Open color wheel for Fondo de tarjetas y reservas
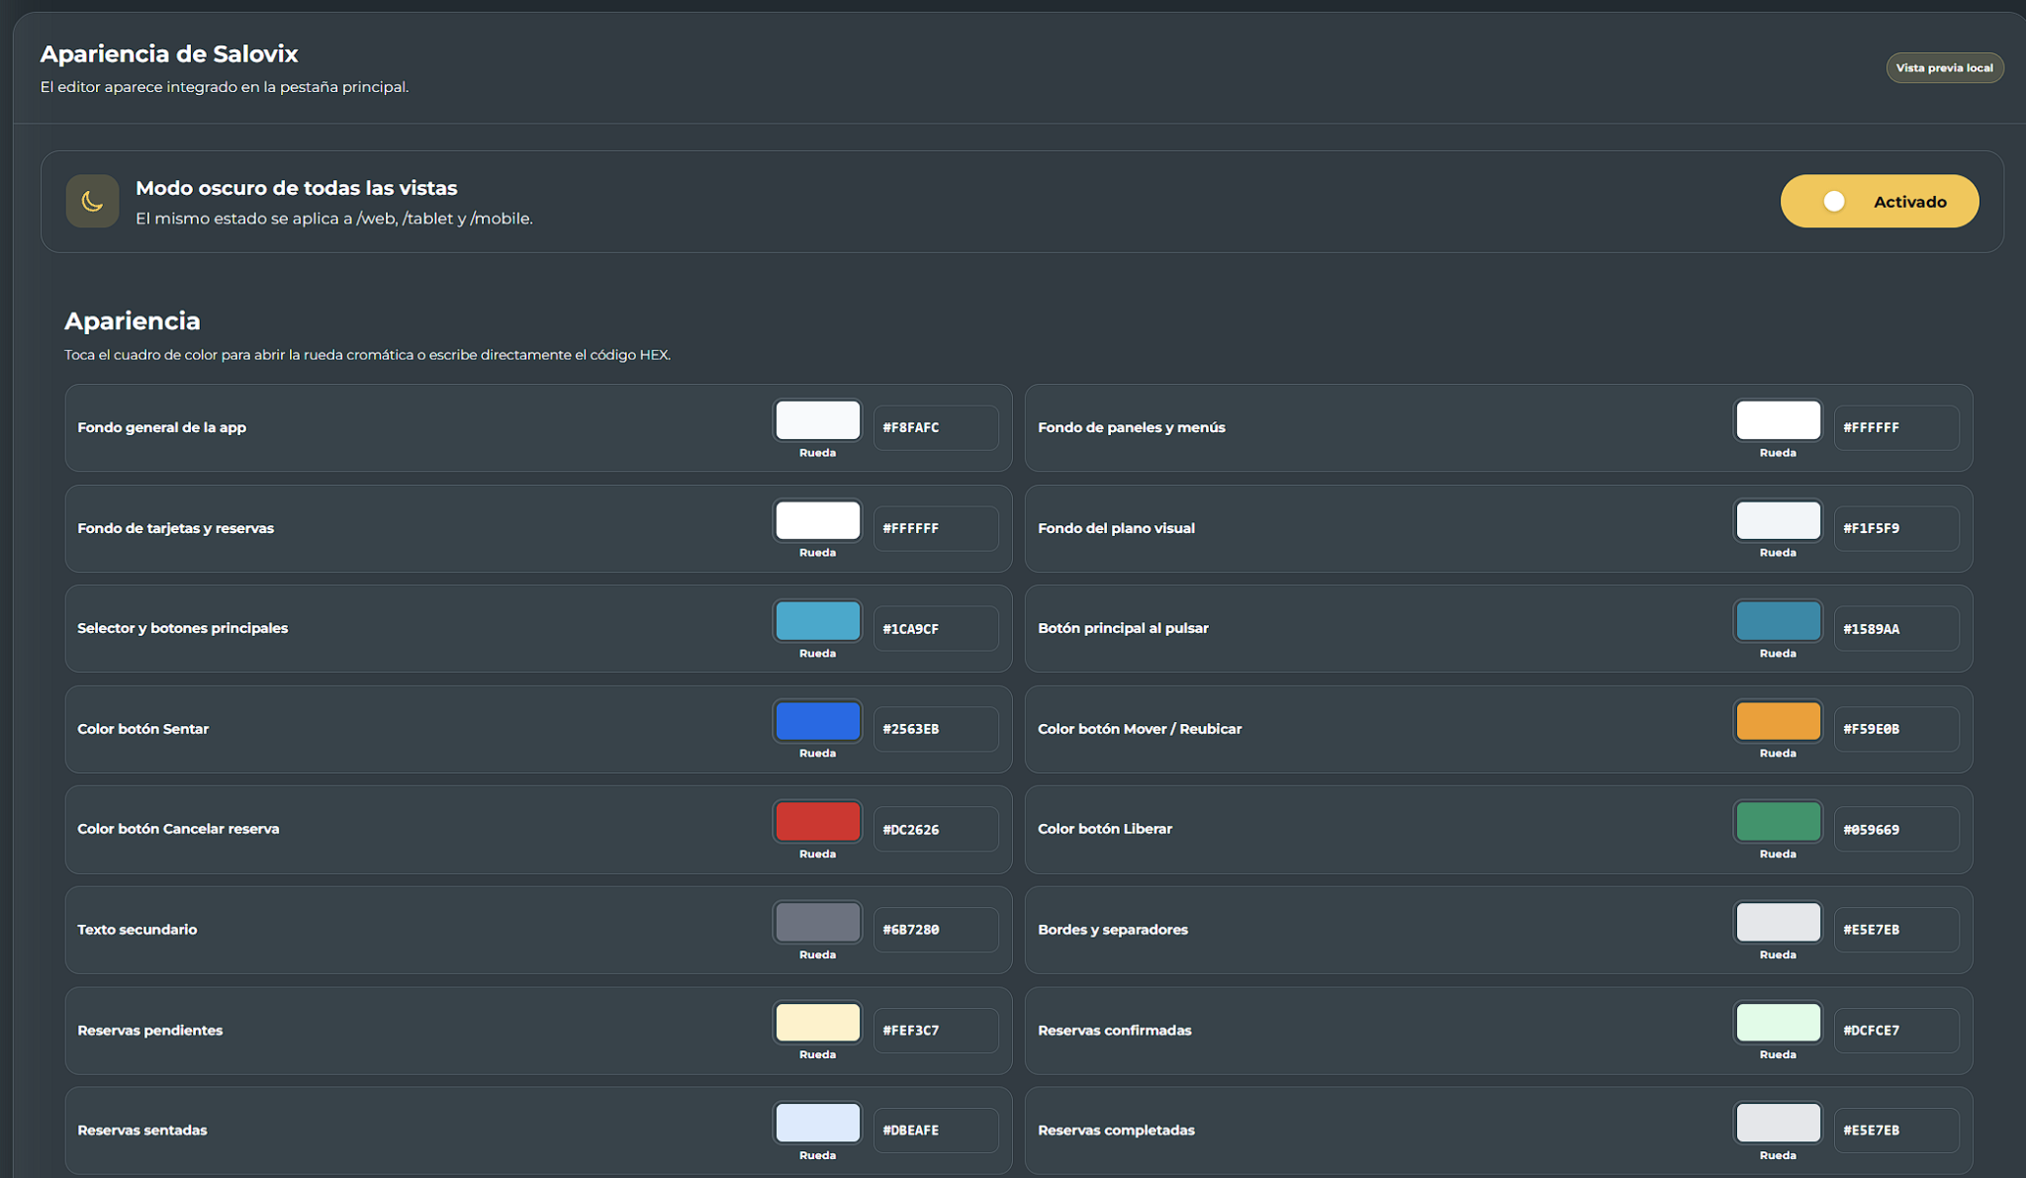2026x1178 pixels. (x=817, y=520)
